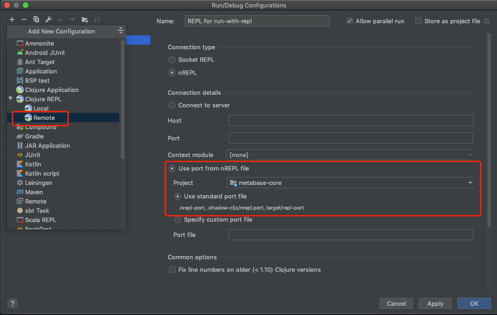Screen dimensions: 497x315
Task: Select Use port from nREPL file radio
Action: pos(172,168)
